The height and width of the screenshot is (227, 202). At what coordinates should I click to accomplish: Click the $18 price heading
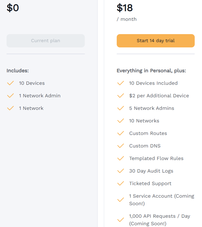(x=125, y=8)
